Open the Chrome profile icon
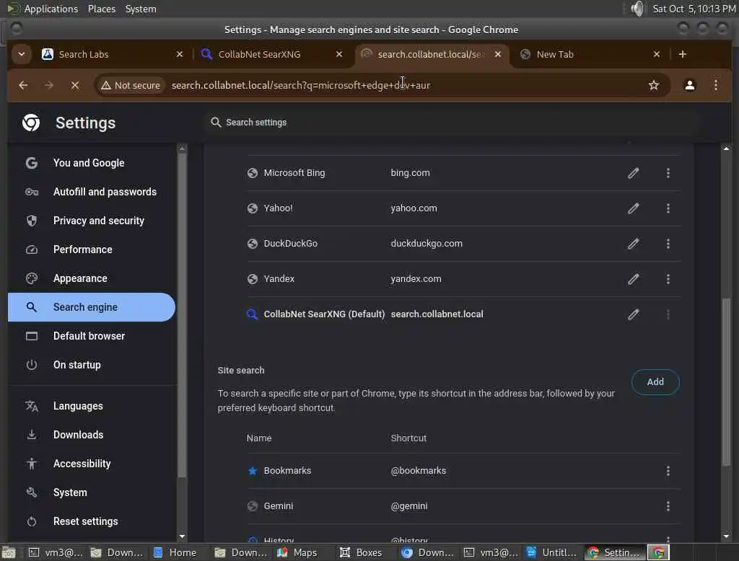The width and height of the screenshot is (739, 561). click(689, 85)
